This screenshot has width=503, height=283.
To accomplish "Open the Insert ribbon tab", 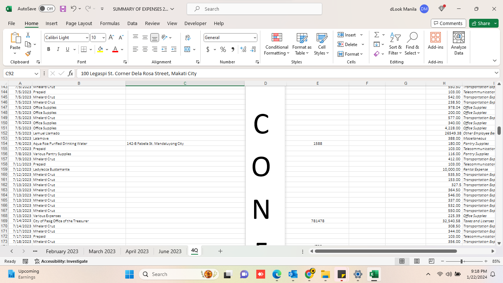I will click(52, 23).
